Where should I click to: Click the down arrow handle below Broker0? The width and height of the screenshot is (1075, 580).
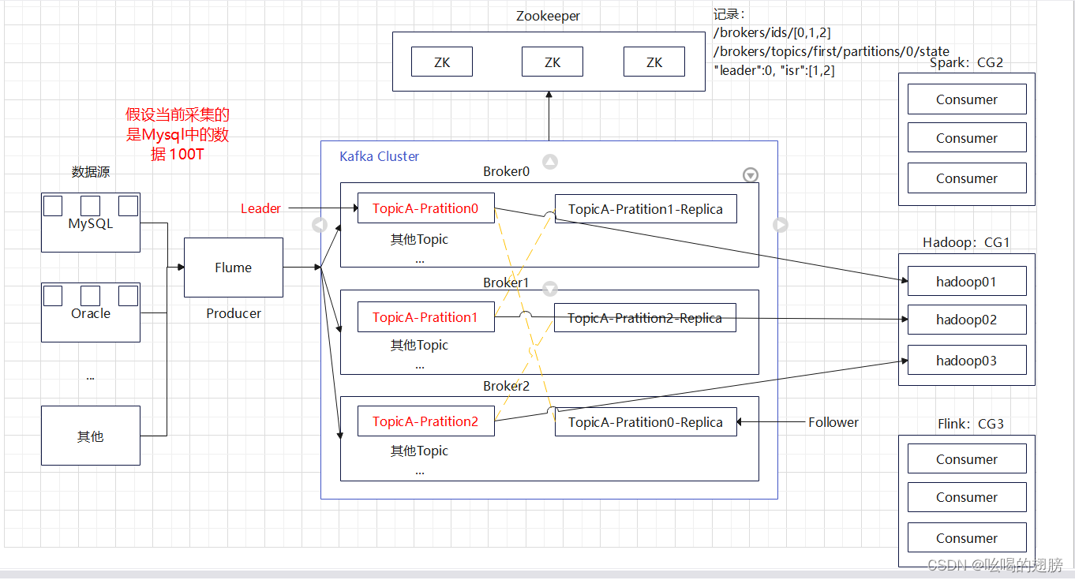[550, 288]
